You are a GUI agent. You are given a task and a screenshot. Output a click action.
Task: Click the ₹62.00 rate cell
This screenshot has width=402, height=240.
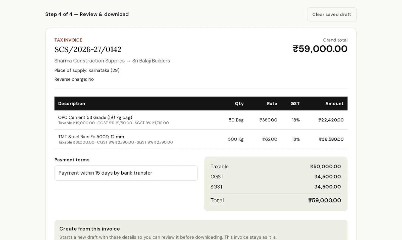click(270, 139)
